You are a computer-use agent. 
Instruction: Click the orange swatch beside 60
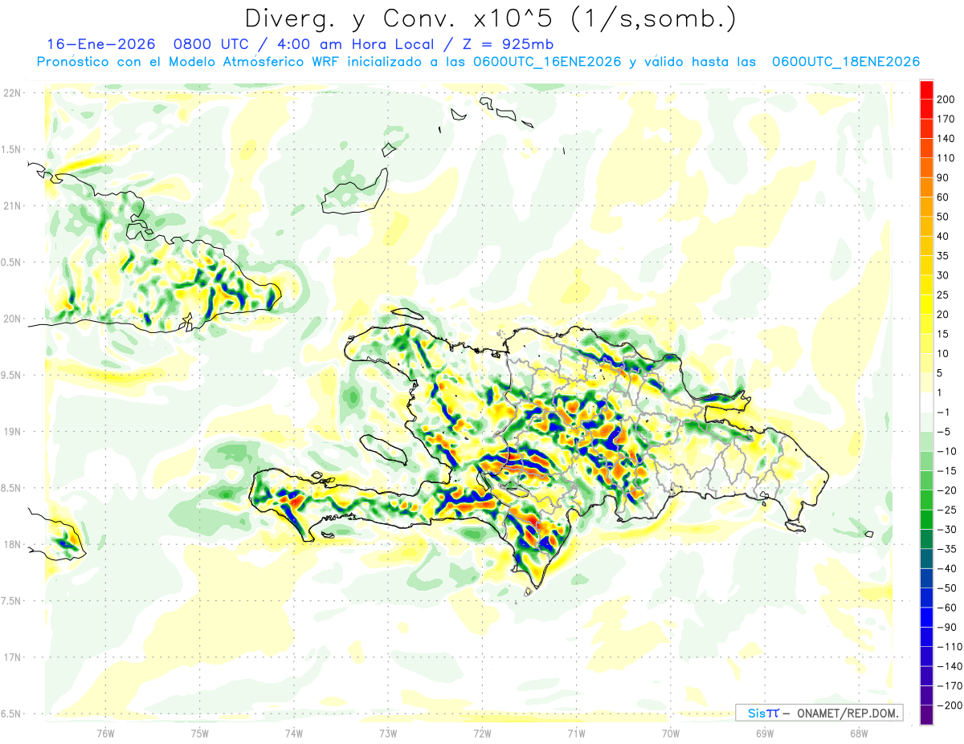click(926, 187)
